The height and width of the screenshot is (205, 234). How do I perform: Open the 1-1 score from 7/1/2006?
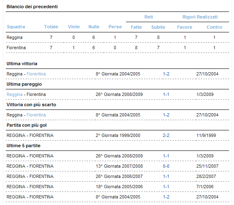tap(166, 187)
